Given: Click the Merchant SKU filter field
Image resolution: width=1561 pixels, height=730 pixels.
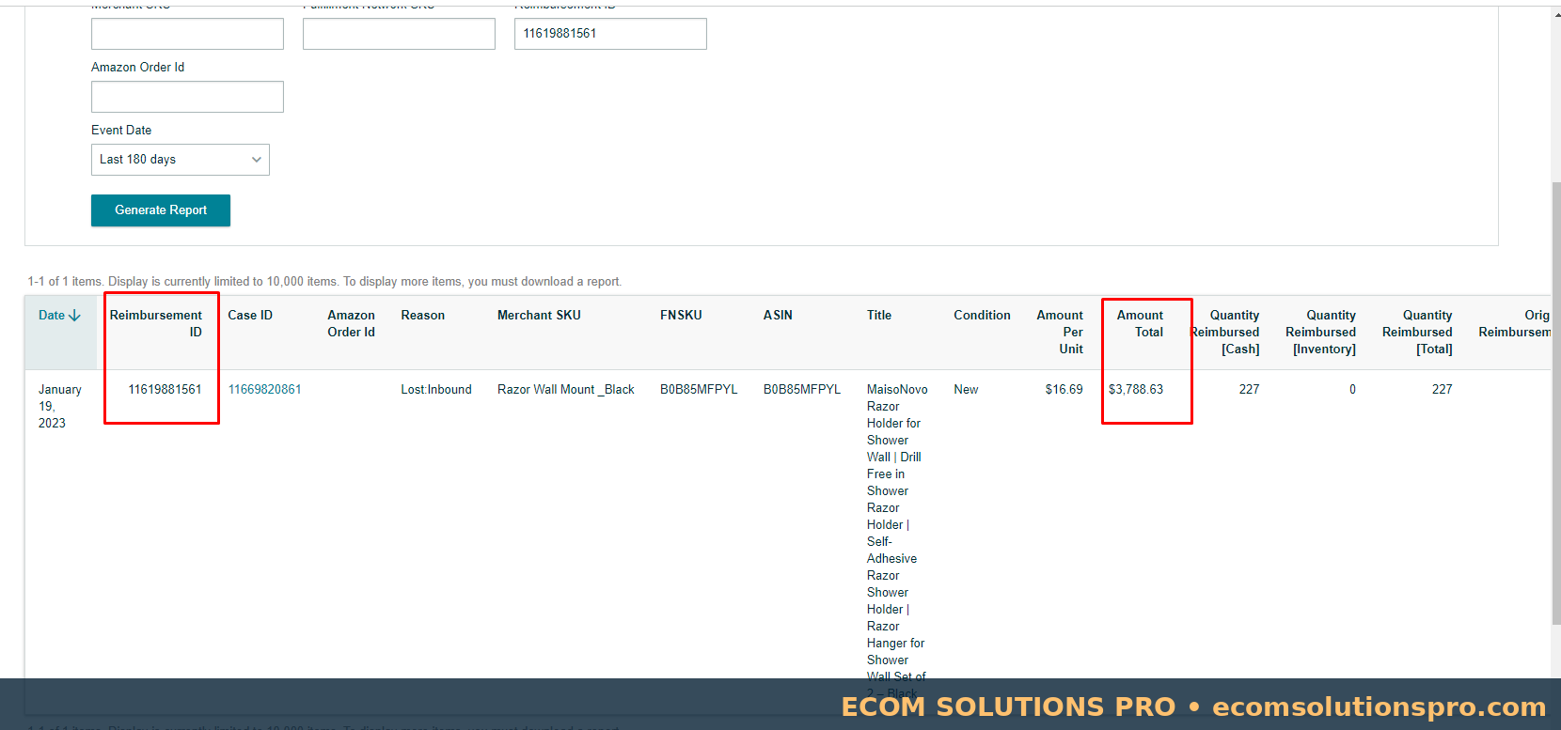Looking at the screenshot, I should tap(187, 34).
